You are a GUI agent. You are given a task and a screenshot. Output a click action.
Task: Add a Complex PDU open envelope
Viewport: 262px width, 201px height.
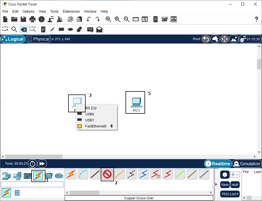pos(99,29)
